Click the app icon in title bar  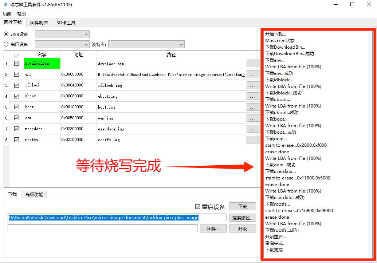coord(5,5)
